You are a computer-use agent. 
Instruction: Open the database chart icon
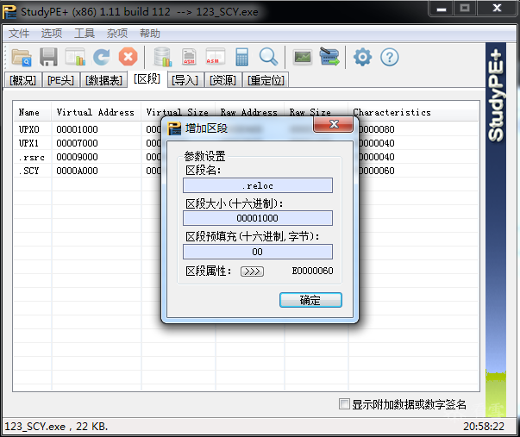click(x=163, y=57)
